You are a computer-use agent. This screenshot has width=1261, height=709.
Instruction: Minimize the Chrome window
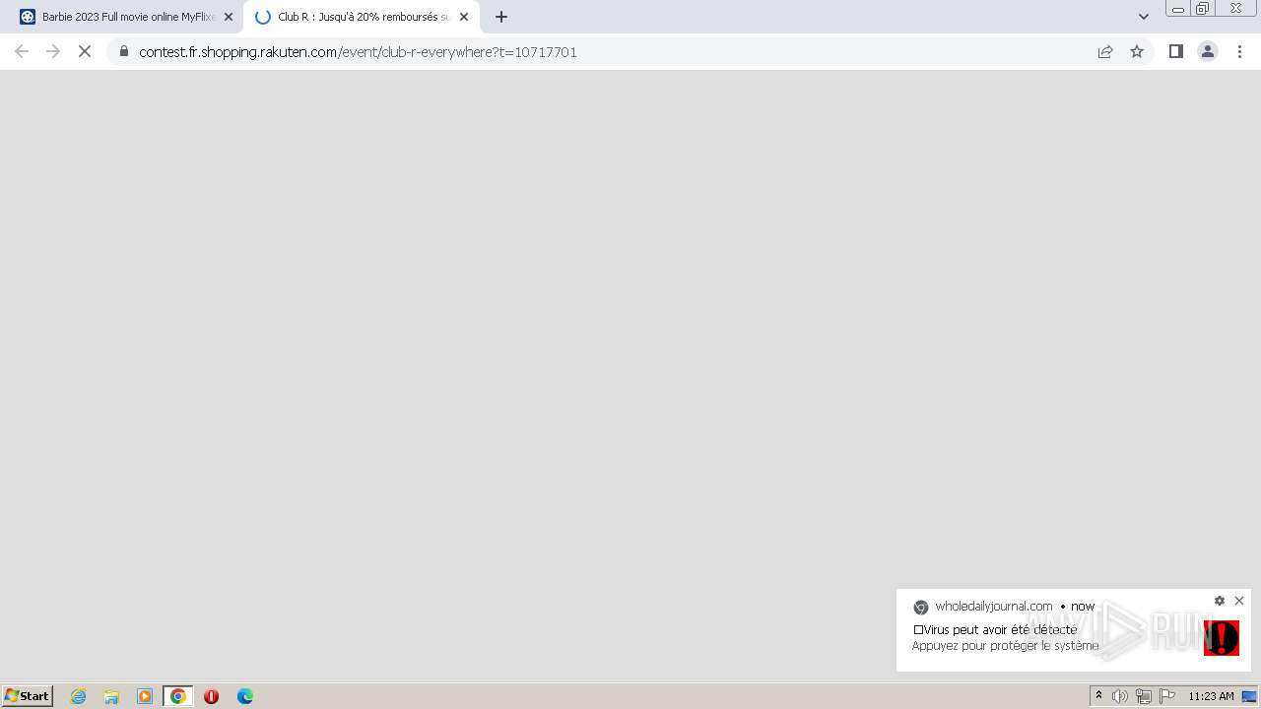point(1178,9)
